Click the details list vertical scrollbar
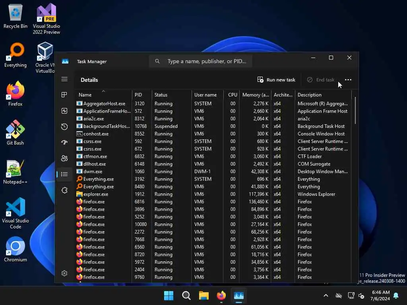This screenshot has width=407, height=305. (355, 110)
